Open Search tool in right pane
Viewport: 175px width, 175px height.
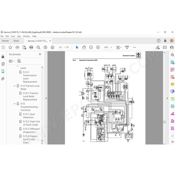(x=172, y=55)
